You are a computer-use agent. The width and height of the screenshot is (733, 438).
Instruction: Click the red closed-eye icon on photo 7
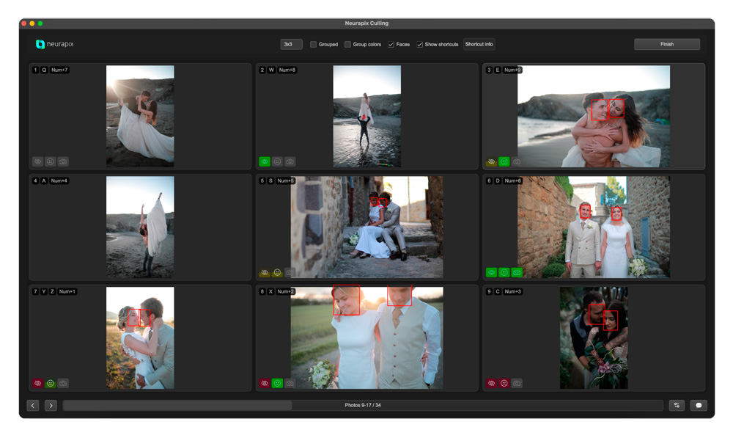pos(37,383)
